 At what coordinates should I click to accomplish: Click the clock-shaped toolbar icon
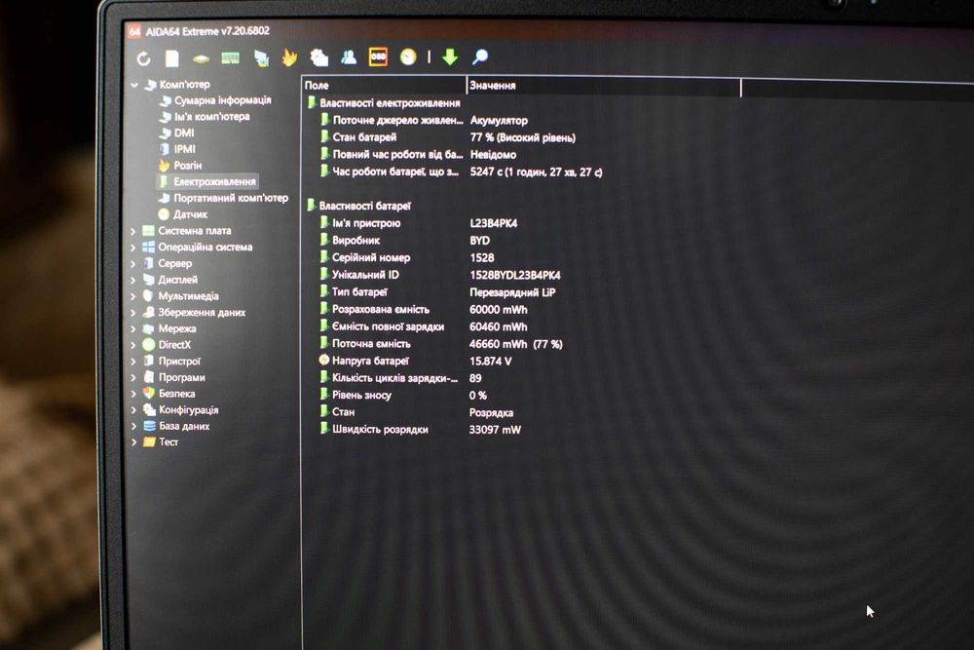pyautogui.click(x=408, y=57)
